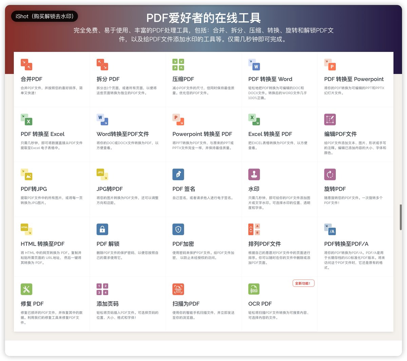The image size is (407, 361).
Task: Open the HTML 转换至PDF icon
Action: (x=26, y=229)
